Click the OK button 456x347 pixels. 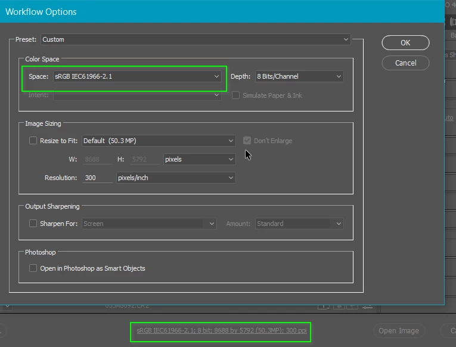(405, 43)
